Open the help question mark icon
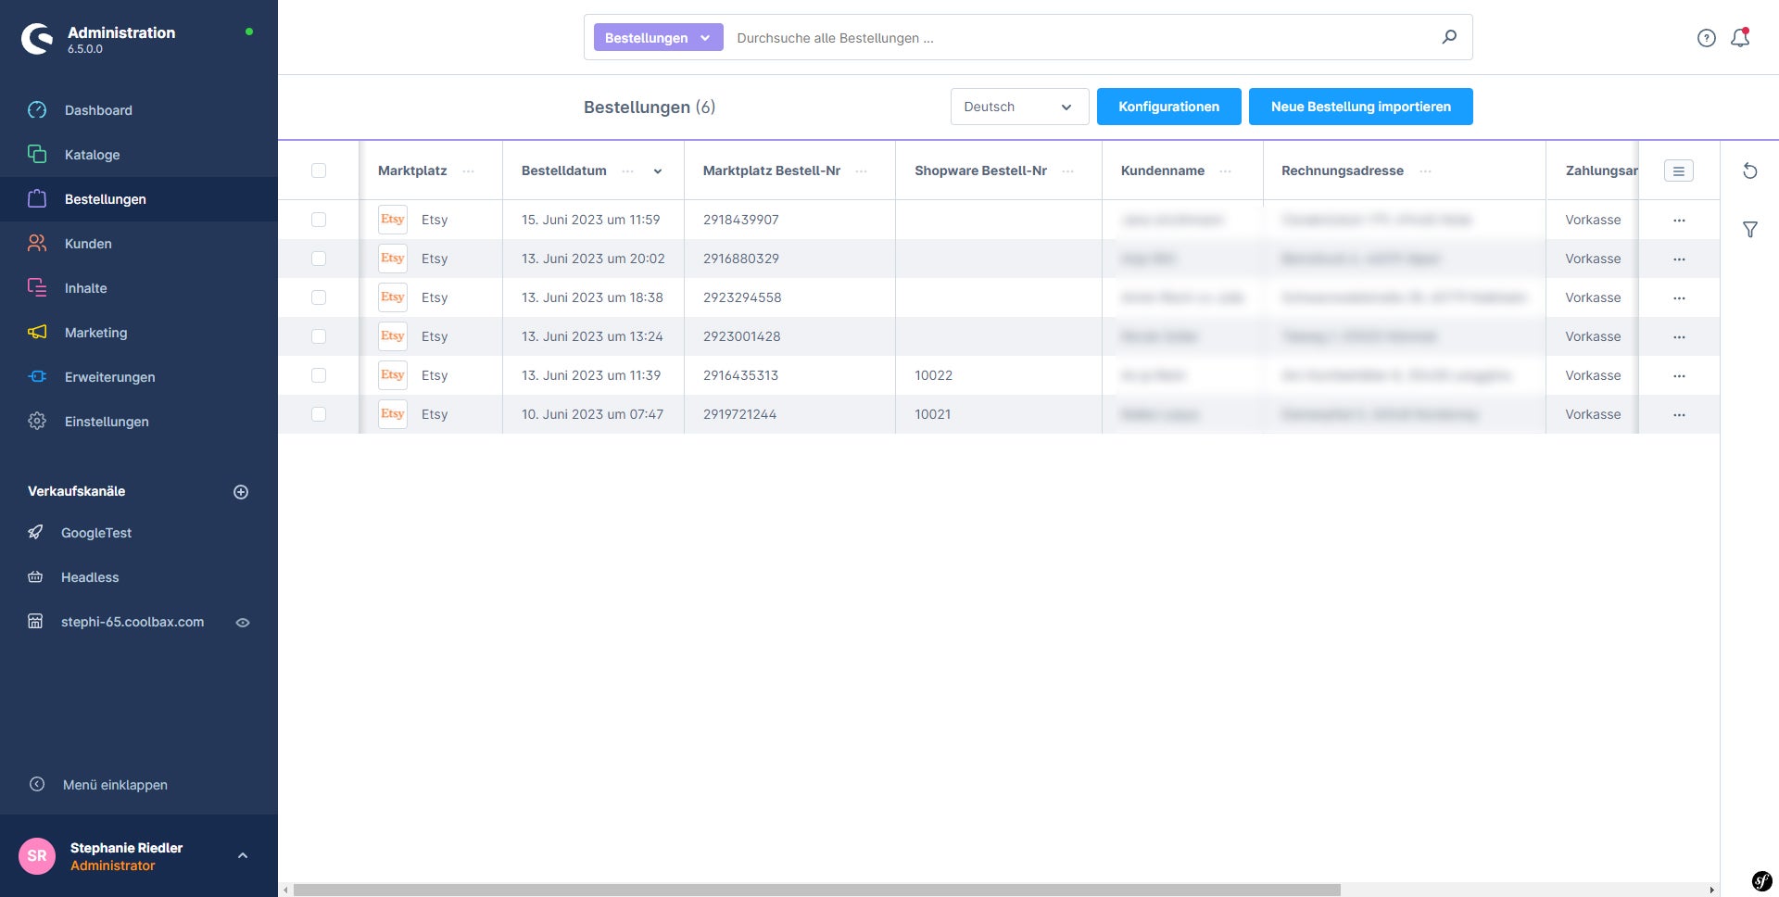 [1707, 38]
